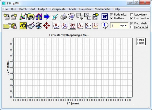
Task: Click the first folder-to-drive transfer icon
Action: coord(7,17)
